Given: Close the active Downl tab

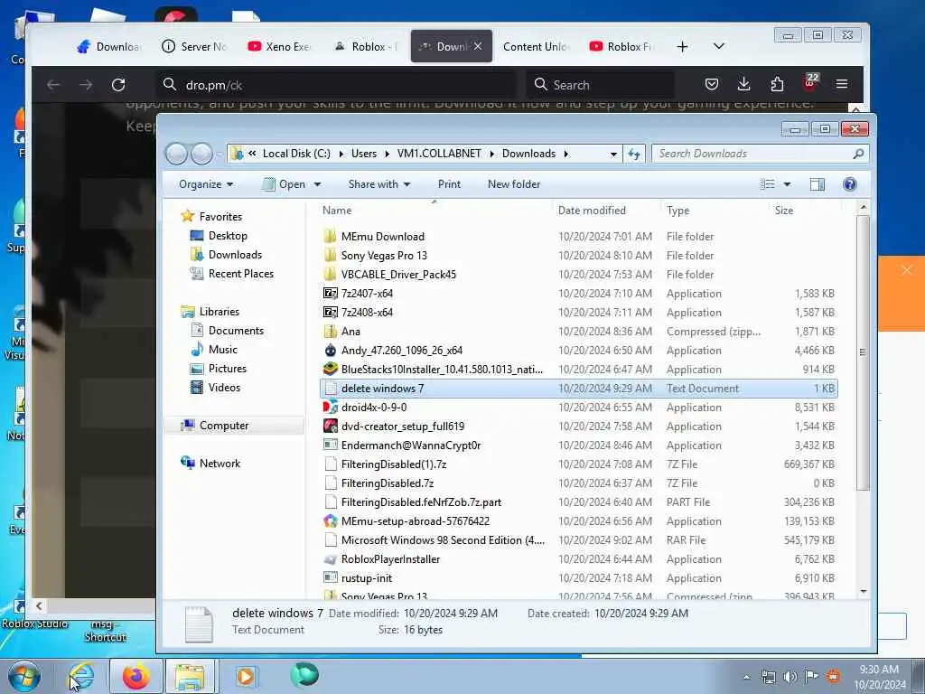Looking at the screenshot, I should point(478,46).
